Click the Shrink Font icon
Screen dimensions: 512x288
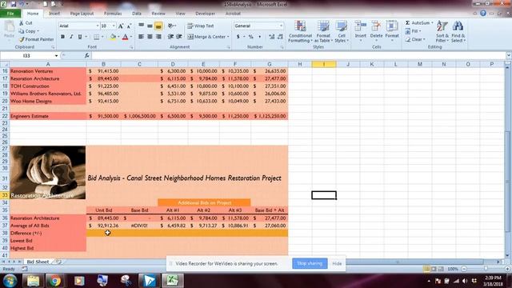click(x=129, y=26)
